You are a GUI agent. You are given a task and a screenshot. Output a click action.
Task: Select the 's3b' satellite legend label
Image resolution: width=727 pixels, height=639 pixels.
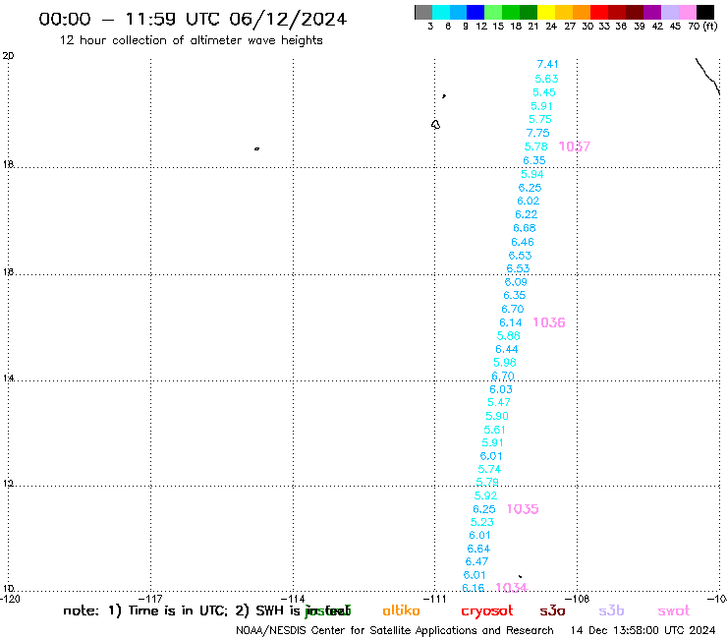[x=611, y=610]
